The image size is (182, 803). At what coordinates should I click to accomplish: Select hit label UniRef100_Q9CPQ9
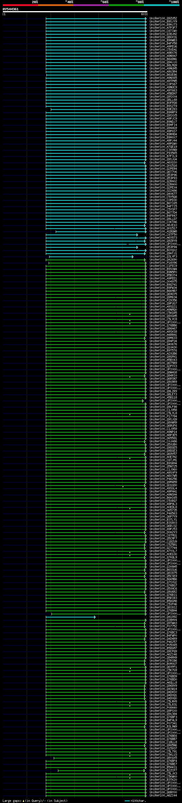163,651
